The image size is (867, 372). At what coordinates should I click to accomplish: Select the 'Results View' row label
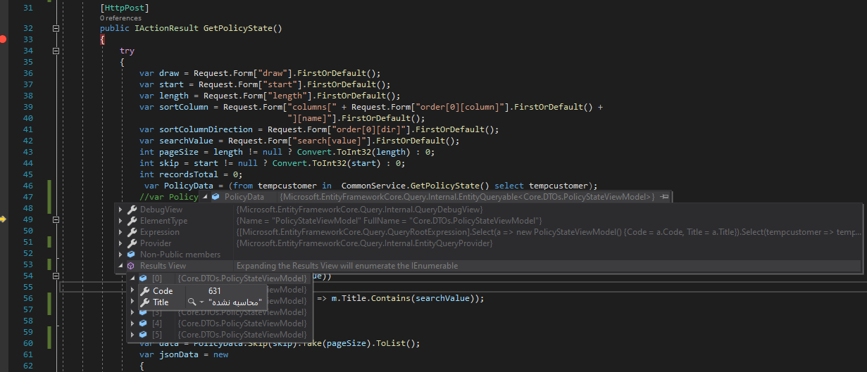click(163, 266)
